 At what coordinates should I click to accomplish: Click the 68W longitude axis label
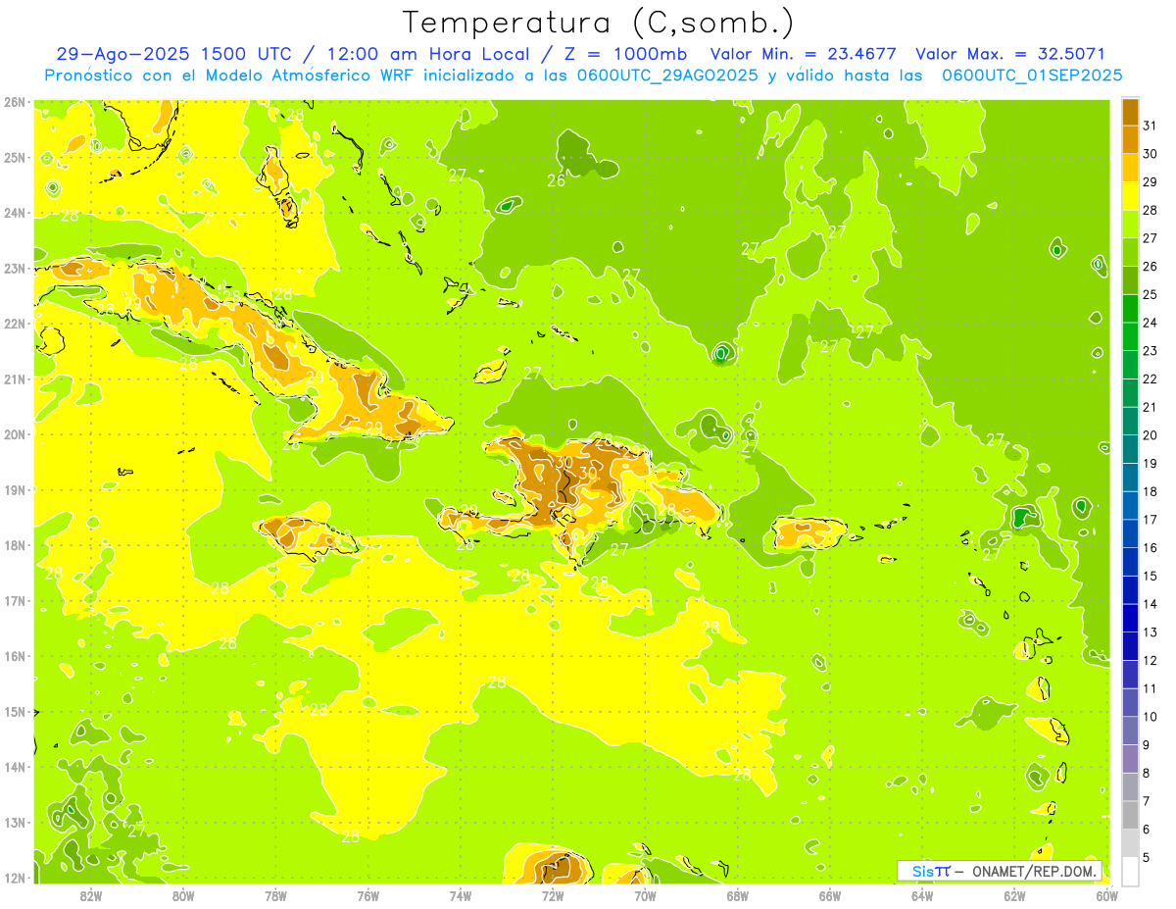(x=738, y=895)
